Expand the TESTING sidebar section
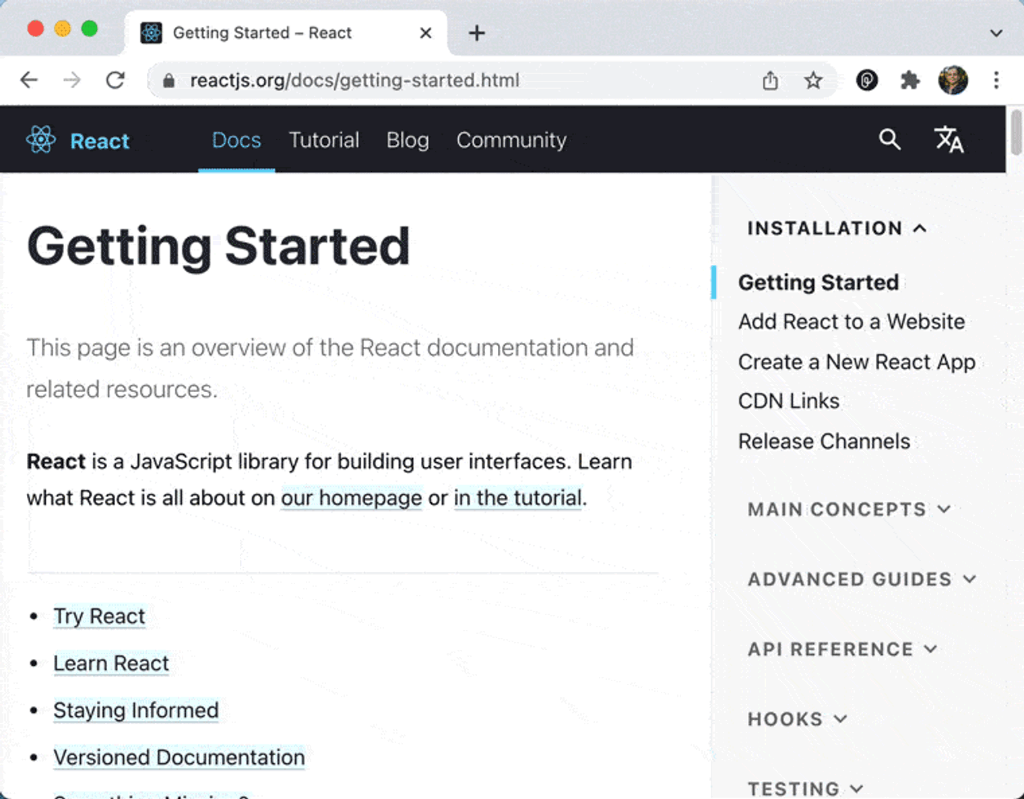1024x799 pixels. pos(806,788)
